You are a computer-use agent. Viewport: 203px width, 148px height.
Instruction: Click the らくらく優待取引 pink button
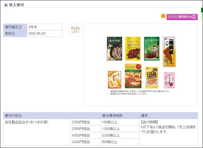(182, 17)
